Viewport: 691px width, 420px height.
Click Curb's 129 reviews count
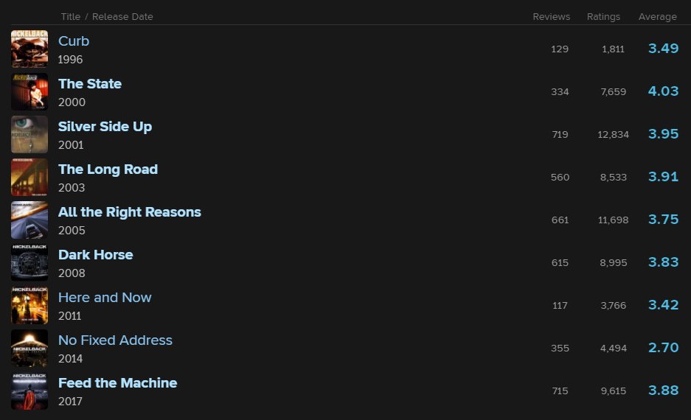pos(560,49)
